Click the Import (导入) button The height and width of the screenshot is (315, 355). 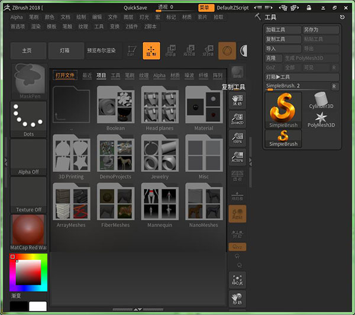tap(283, 49)
